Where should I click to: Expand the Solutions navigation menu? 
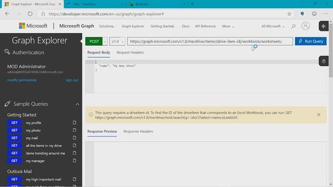coord(107,26)
